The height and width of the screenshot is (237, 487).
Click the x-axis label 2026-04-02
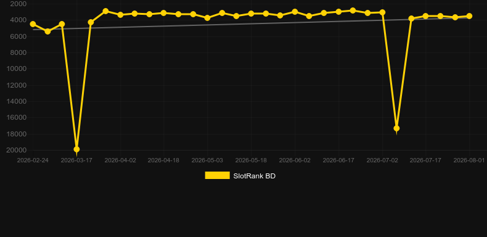pos(120,160)
